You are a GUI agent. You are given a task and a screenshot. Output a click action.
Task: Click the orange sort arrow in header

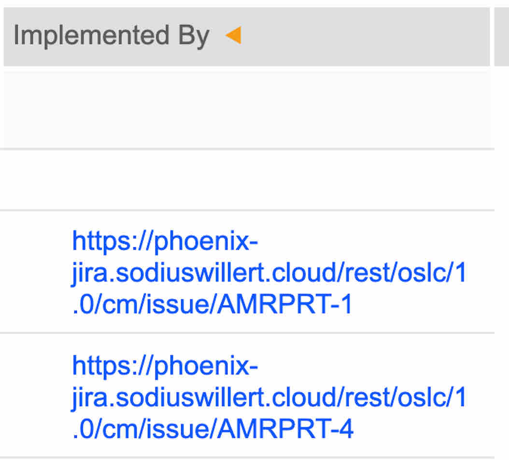coord(233,35)
